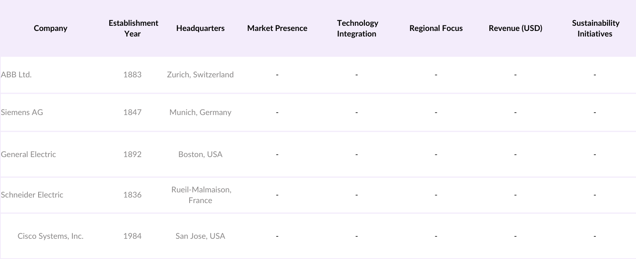Viewport: 636px width, 259px height.
Task: Click the Zurich, Switzerland headquarters cell
Action: click(200, 75)
